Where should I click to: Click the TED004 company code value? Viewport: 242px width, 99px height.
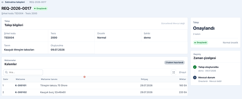click(9, 38)
